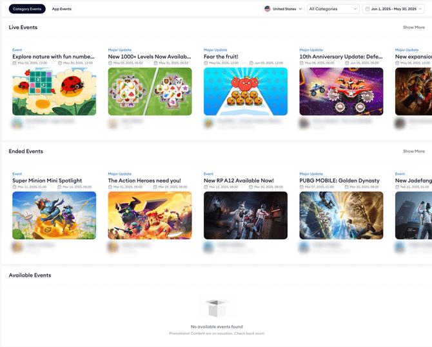The height and width of the screenshot is (347, 432).
Task: Click start date calendar icon for Fear the fruit
Action: [206, 63]
